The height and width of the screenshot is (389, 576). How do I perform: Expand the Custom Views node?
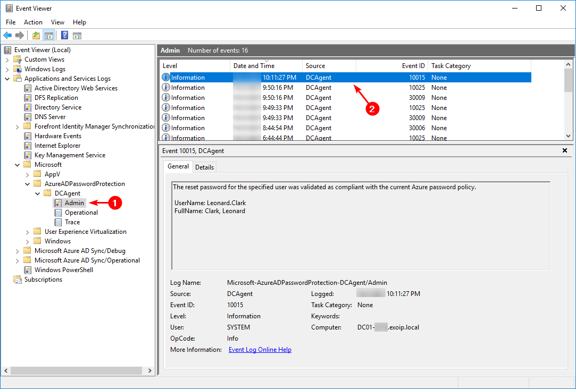point(7,60)
